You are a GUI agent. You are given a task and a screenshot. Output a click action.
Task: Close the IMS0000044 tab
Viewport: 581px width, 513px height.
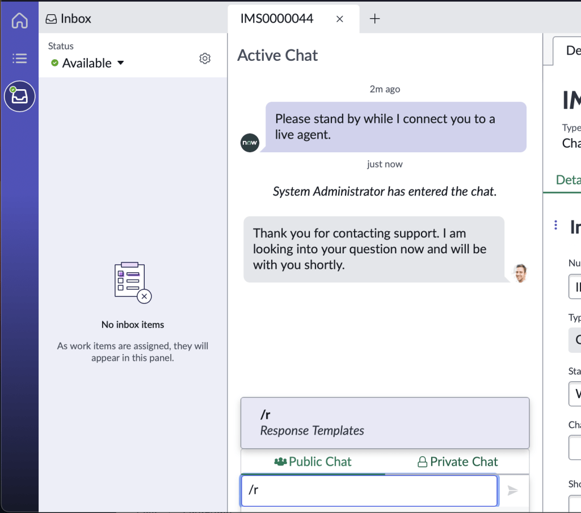tap(340, 19)
